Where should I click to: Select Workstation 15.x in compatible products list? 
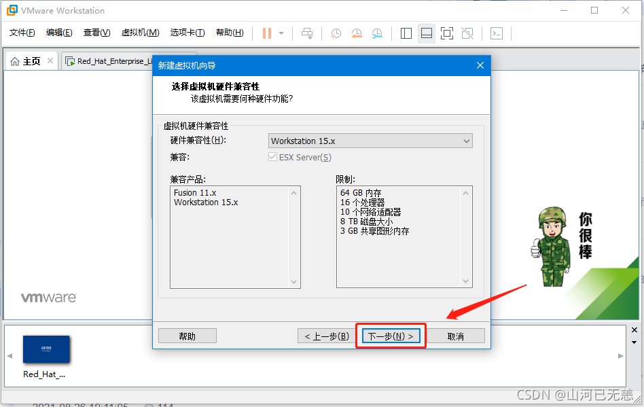coord(206,202)
